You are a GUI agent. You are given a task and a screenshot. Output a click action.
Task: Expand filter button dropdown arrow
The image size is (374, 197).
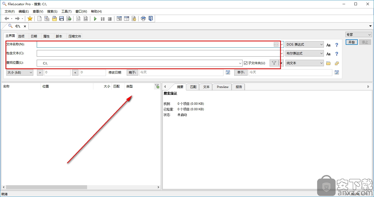[x=281, y=63]
